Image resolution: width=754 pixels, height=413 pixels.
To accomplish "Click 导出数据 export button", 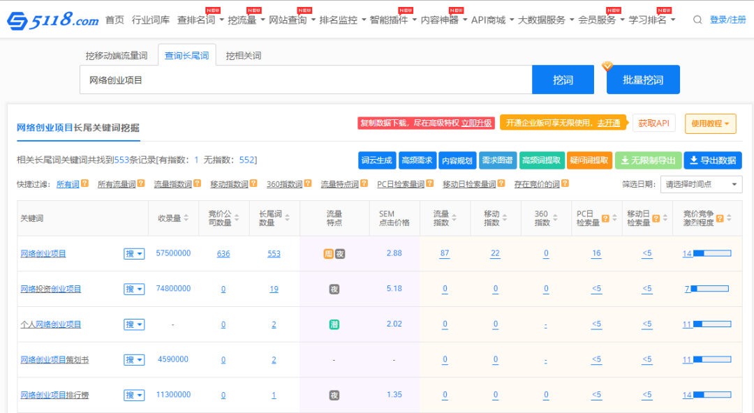I will pos(712,160).
